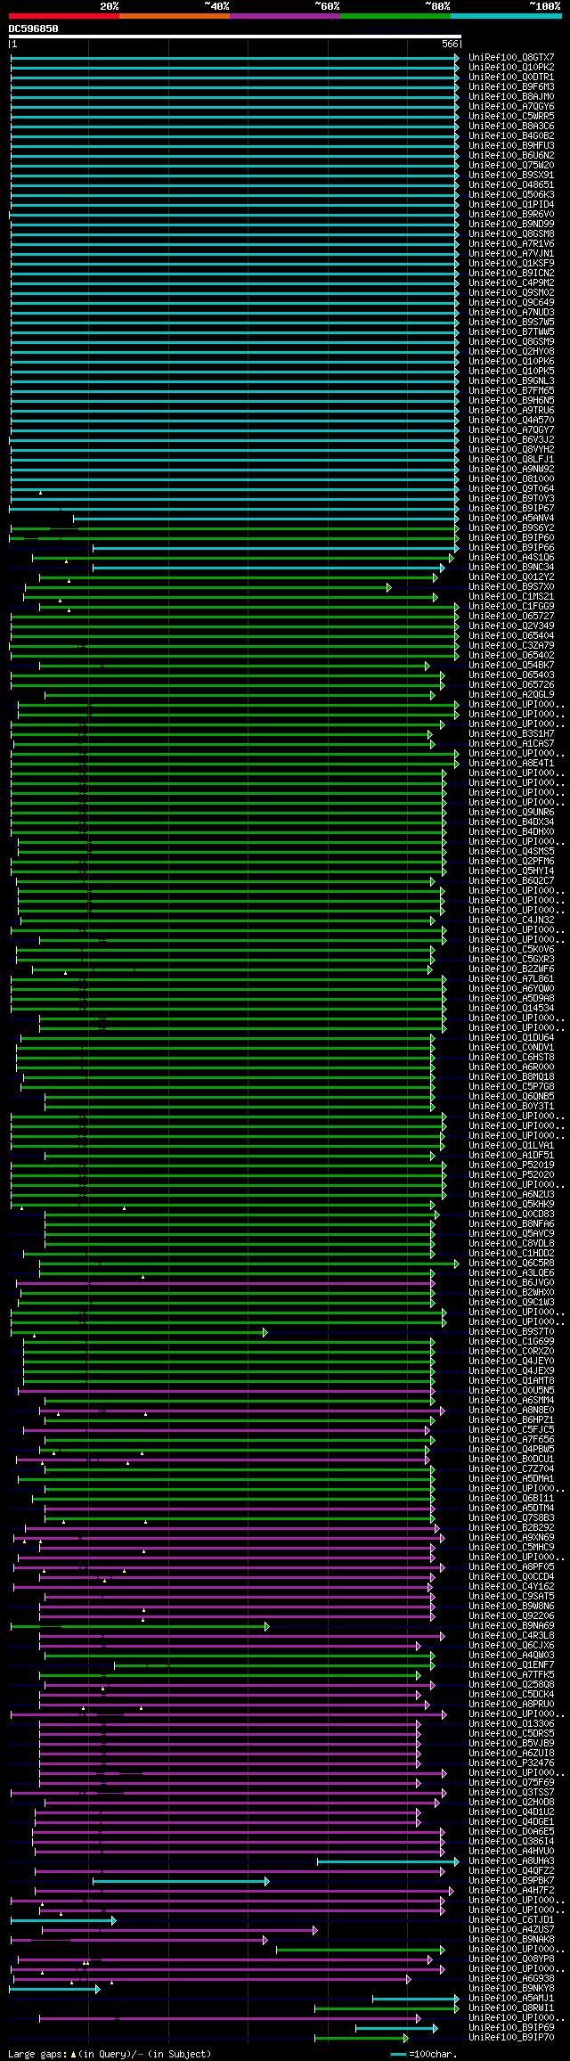Screen dimensions: 570x2061
Task: Open hit UniRef100_B9HFU3
Action: click(511, 146)
